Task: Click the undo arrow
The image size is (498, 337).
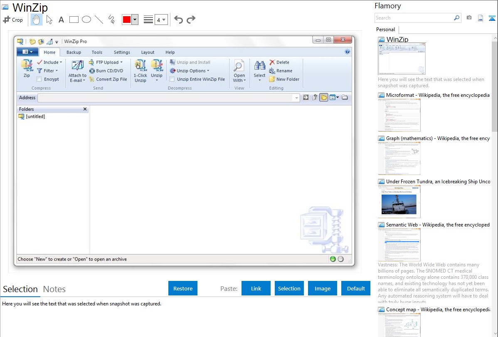Action: [x=178, y=20]
